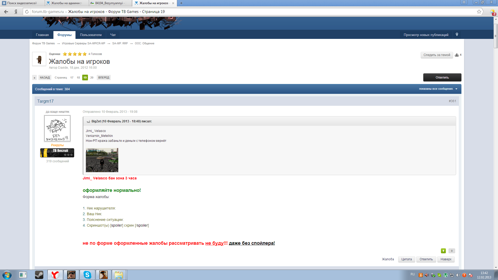Click the Yandex 'Я' home icon
This screenshot has width=498, height=280.
pyautogui.click(x=16, y=12)
